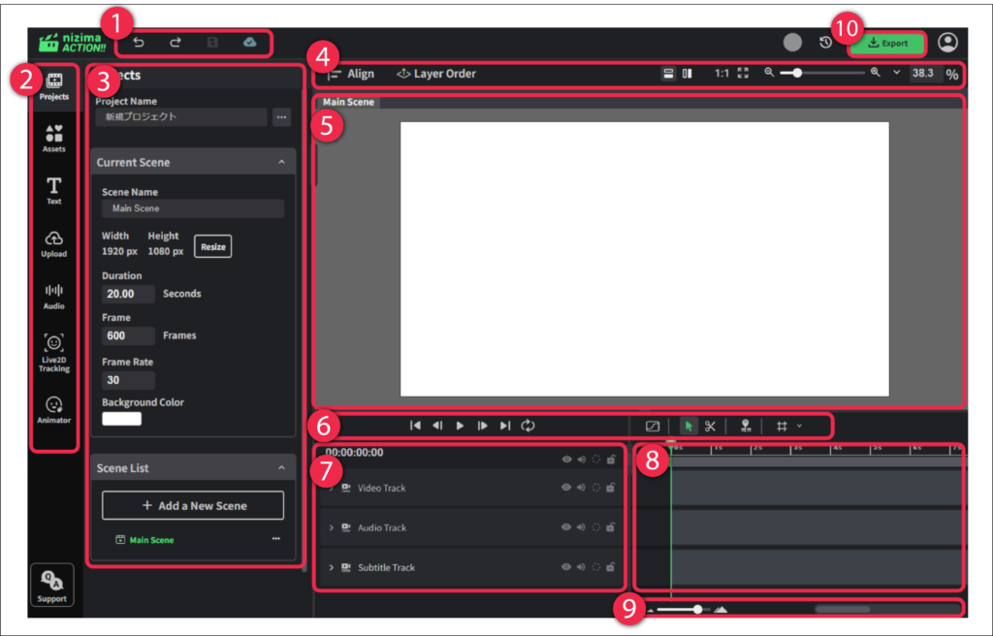Open the grid snap options dropdown arrow
The image size is (993, 636).
coord(799,427)
